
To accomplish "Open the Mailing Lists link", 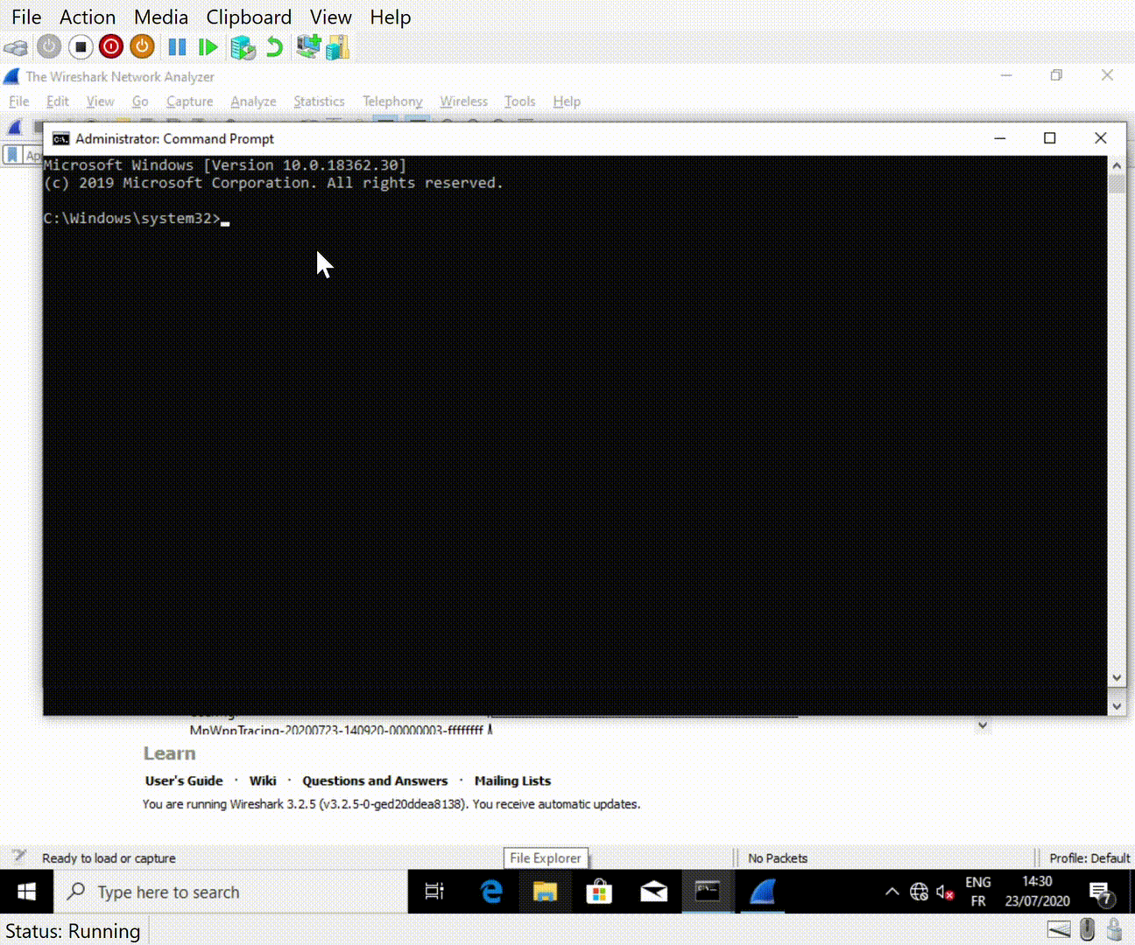I will coord(512,780).
